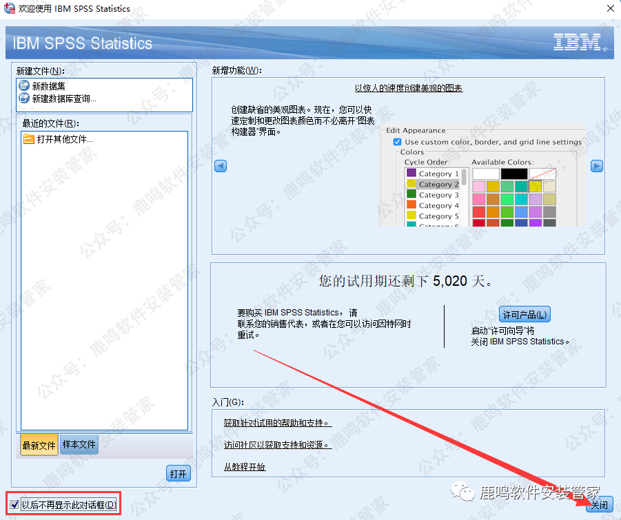
Task: Switch to the 最新文件 tab
Action: 39,445
